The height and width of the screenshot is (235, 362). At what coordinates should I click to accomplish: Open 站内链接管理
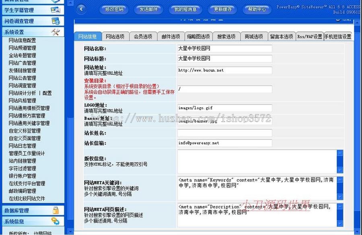tap(22, 161)
